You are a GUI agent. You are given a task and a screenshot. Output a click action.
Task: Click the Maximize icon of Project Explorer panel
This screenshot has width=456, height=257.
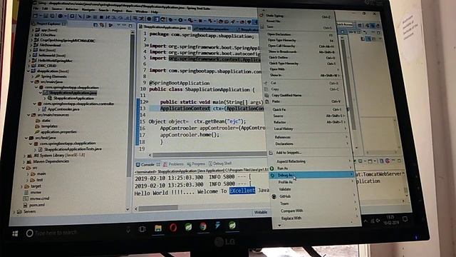[x=130, y=26]
